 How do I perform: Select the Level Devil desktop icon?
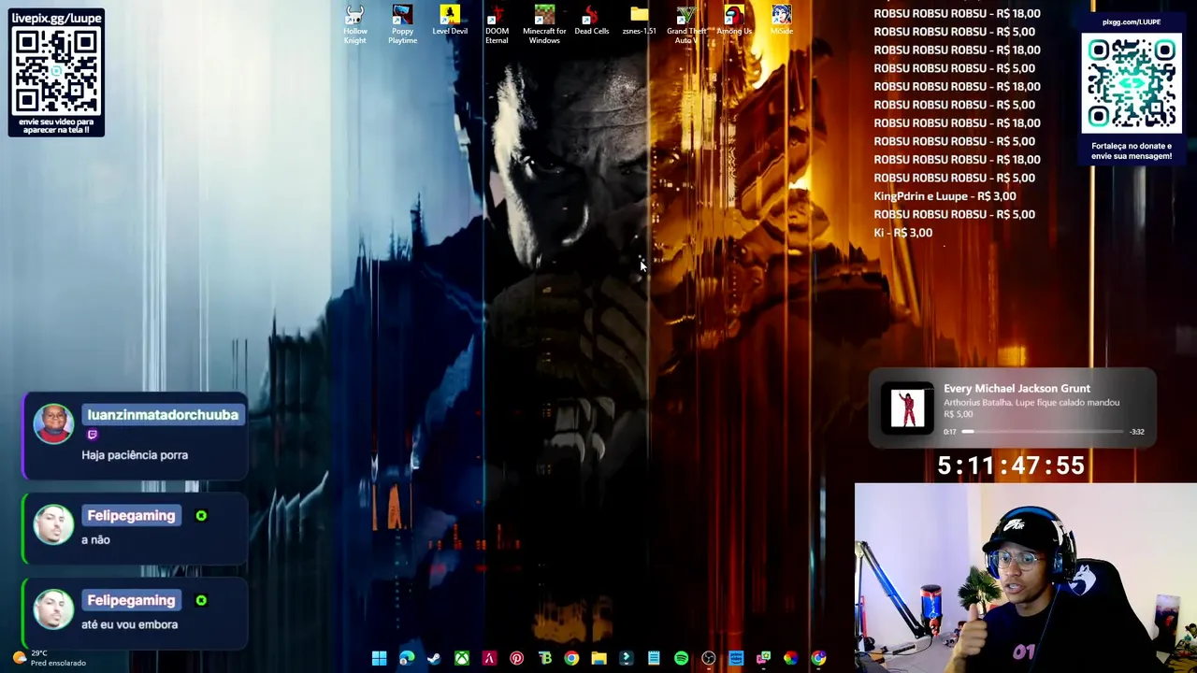coord(450,21)
